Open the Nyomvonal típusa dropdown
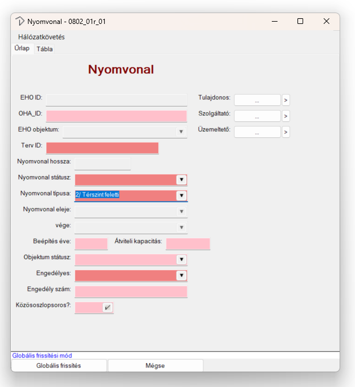The width and height of the screenshot is (355, 387). click(181, 196)
